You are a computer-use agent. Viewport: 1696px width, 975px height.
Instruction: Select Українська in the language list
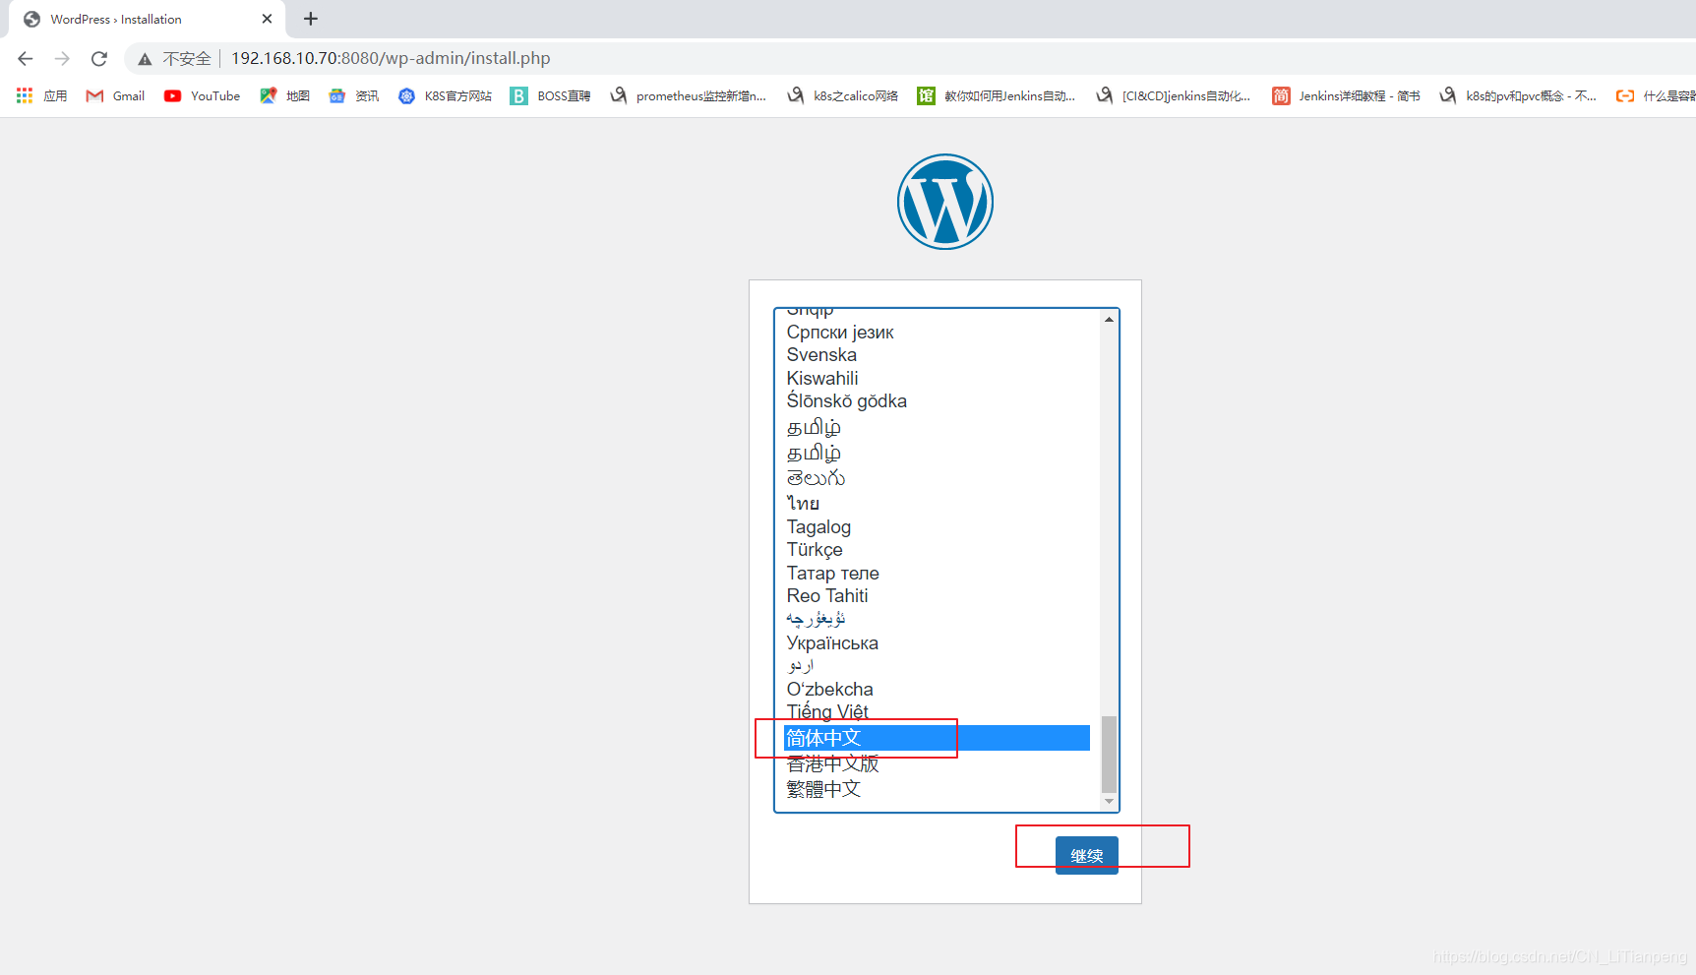937,642
